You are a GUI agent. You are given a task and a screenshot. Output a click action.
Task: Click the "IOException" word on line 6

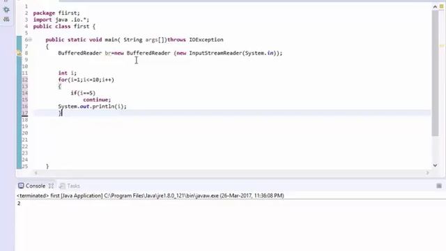click(x=206, y=40)
